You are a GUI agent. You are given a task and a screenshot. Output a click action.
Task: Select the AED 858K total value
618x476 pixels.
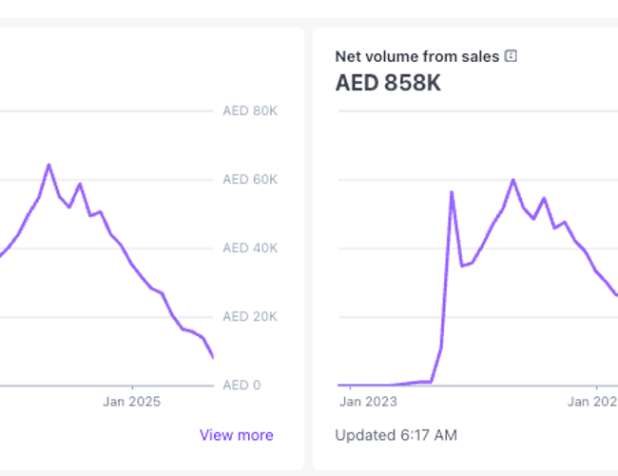tap(388, 83)
